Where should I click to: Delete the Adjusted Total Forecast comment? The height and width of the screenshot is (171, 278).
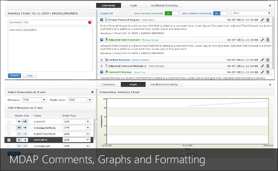click(x=268, y=40)
